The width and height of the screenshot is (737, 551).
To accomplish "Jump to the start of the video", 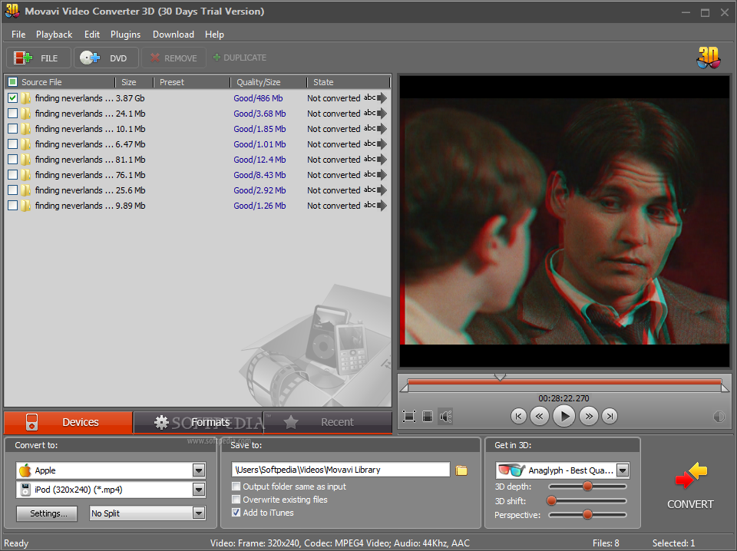I will coord(518,416).
